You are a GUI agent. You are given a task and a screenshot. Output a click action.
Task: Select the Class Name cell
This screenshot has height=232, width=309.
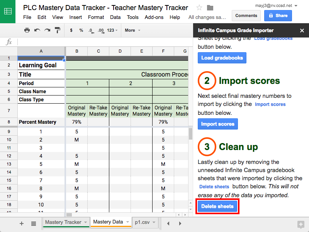tap(41, 91)
